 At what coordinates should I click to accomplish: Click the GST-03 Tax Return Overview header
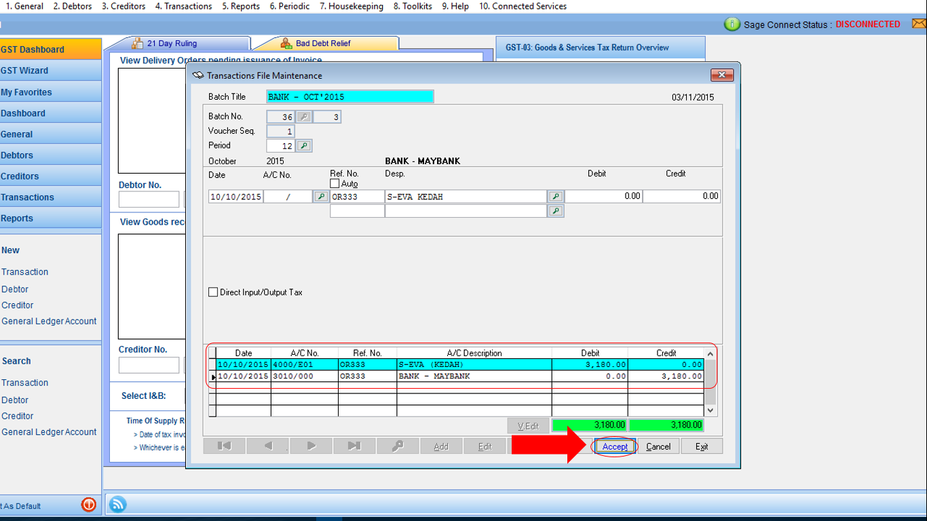[x=601, y=47]
